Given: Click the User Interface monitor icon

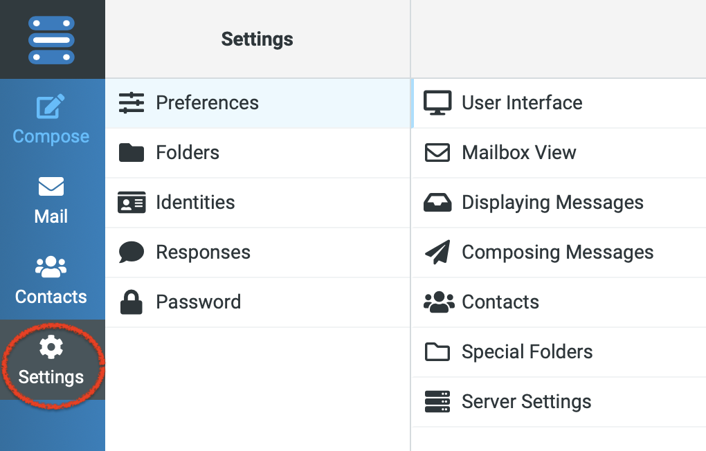Looking at the screenshot, I should pos(437,102).
